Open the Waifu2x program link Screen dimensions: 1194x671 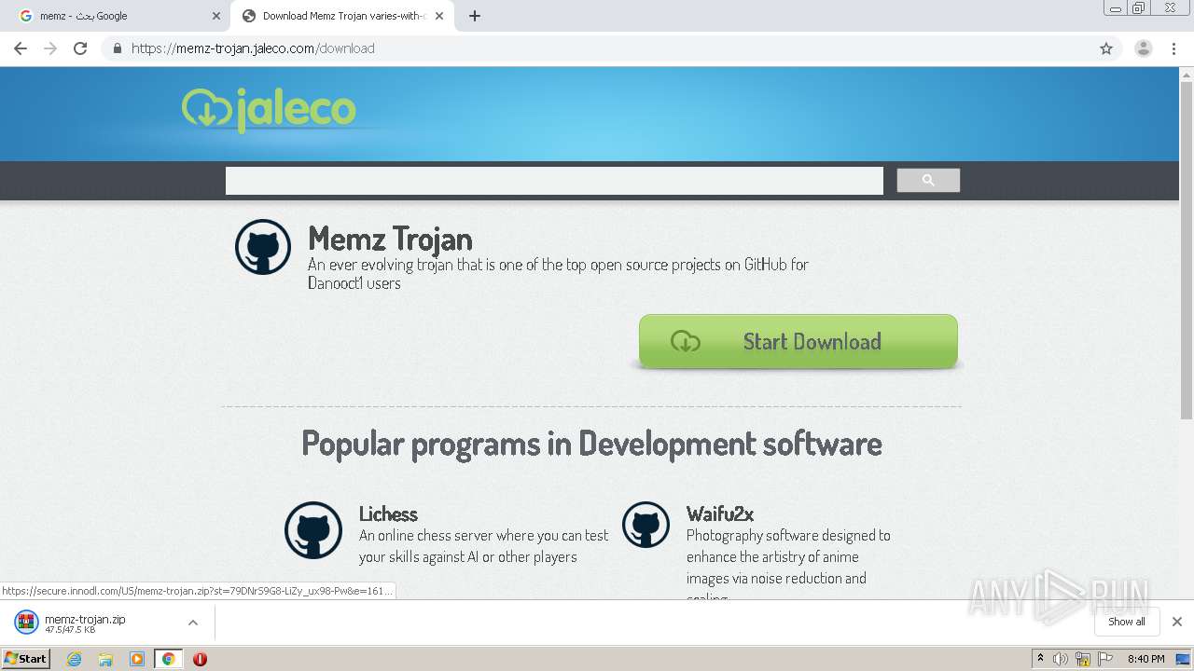point(720,514)
